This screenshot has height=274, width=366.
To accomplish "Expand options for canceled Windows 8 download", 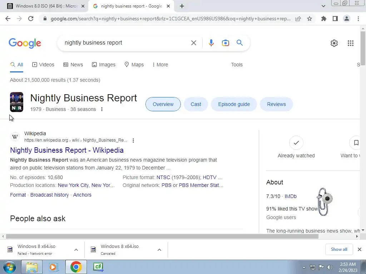I will [x=159, y=250].
